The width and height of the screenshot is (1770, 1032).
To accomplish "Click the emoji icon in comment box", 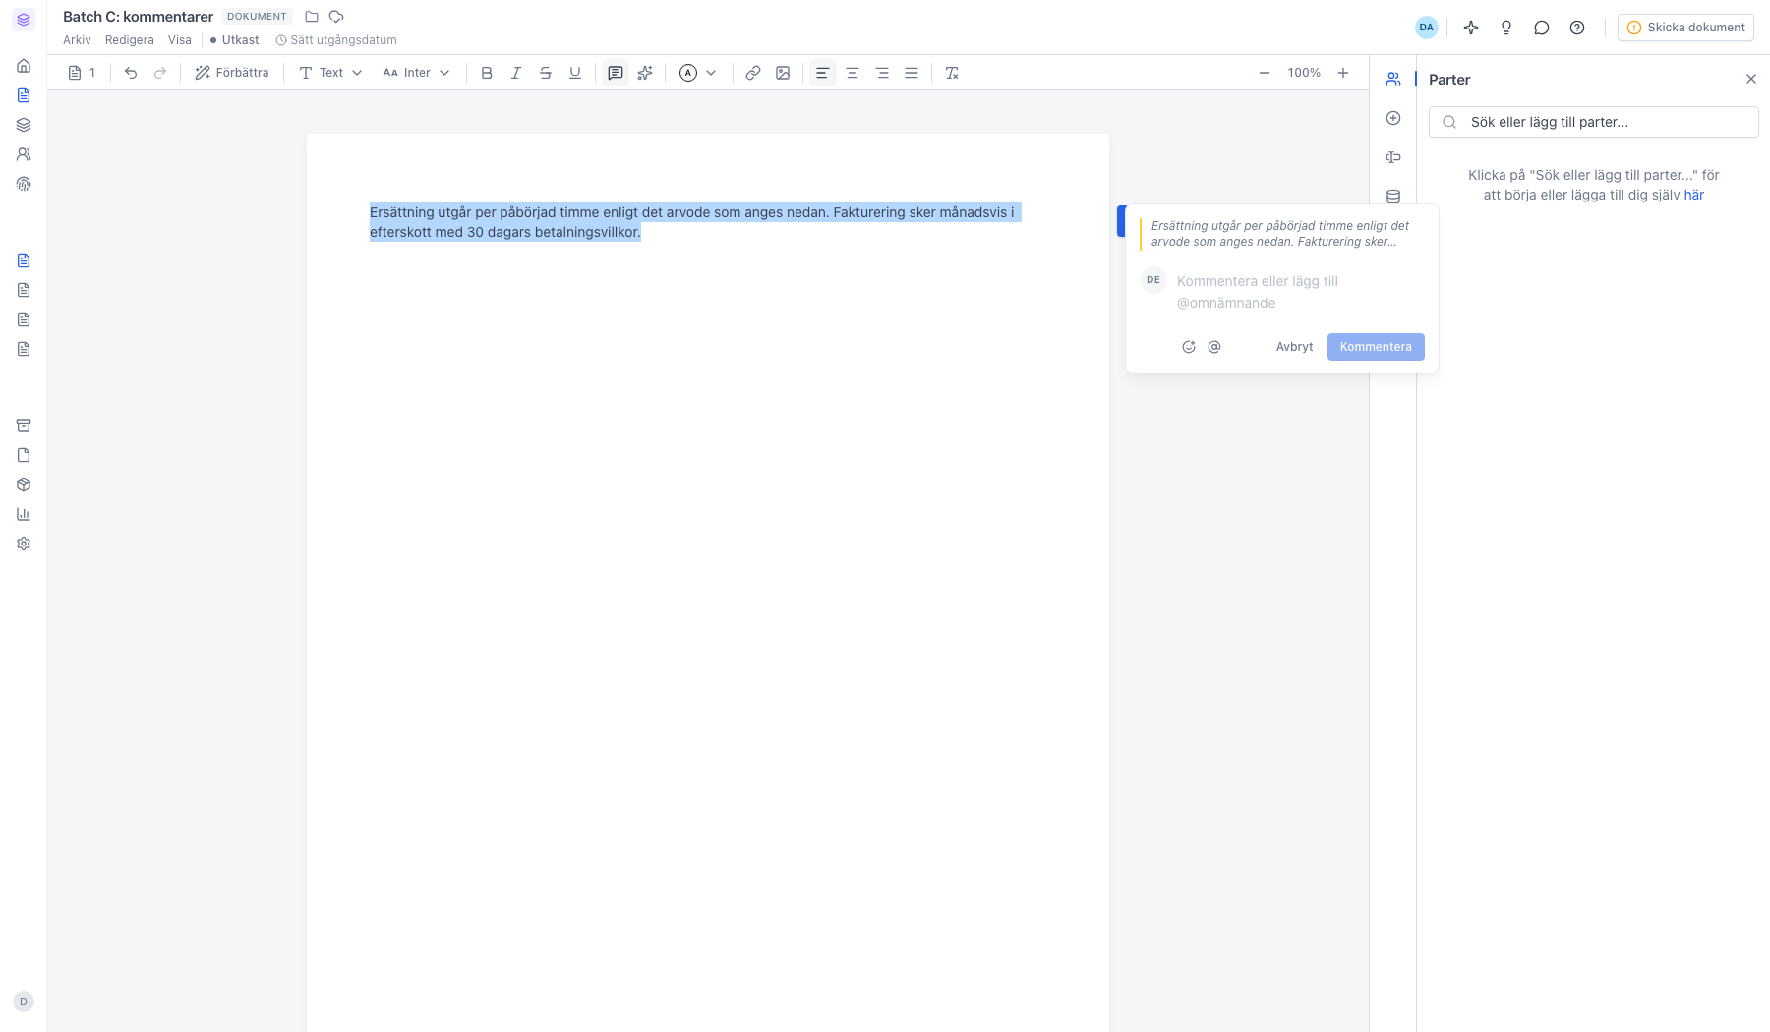I will pos(1189,347).
